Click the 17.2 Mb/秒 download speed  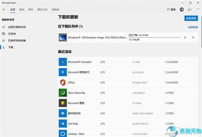[x=134, y=40]
